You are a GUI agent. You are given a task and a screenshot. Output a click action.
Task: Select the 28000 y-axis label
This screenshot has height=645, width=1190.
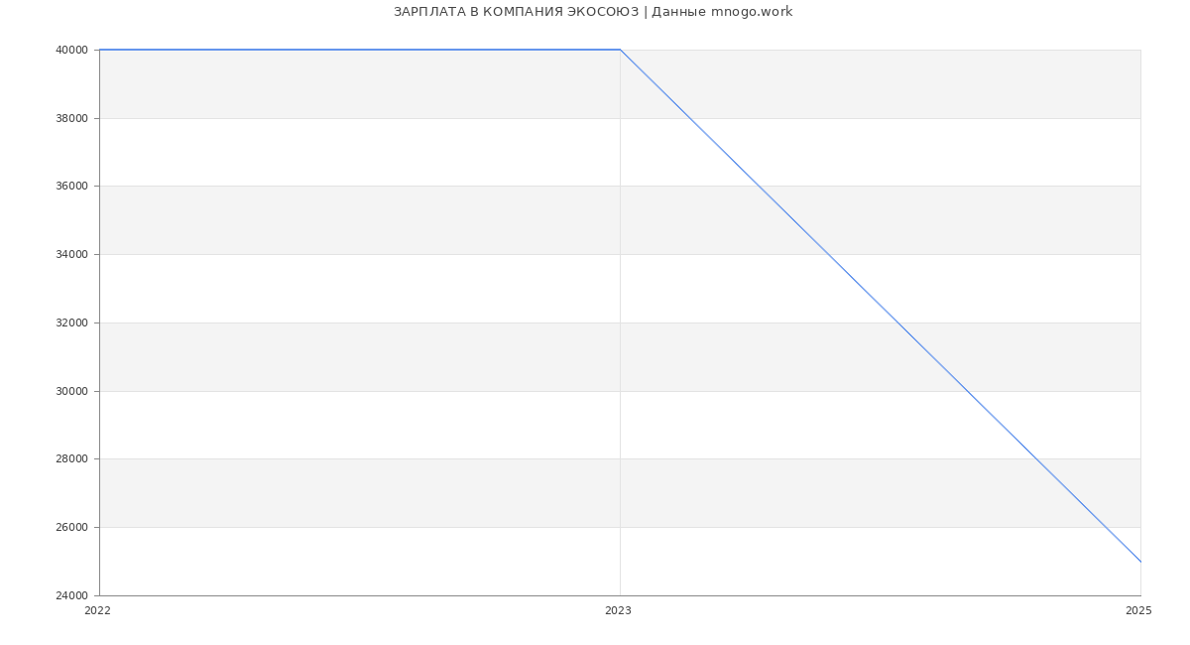[72, 459]
